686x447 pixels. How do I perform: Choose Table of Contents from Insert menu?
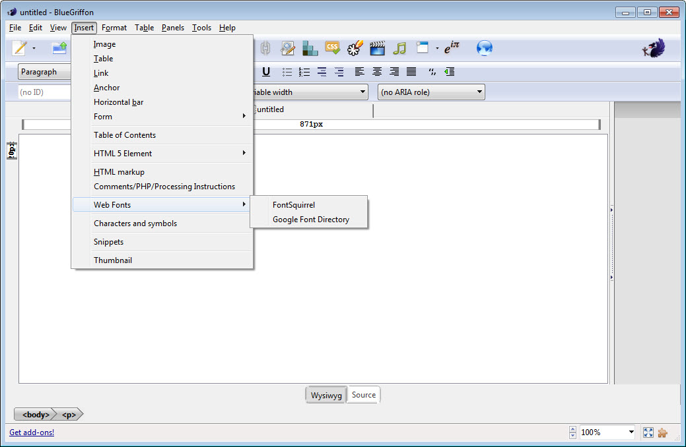tap(125, 135)
